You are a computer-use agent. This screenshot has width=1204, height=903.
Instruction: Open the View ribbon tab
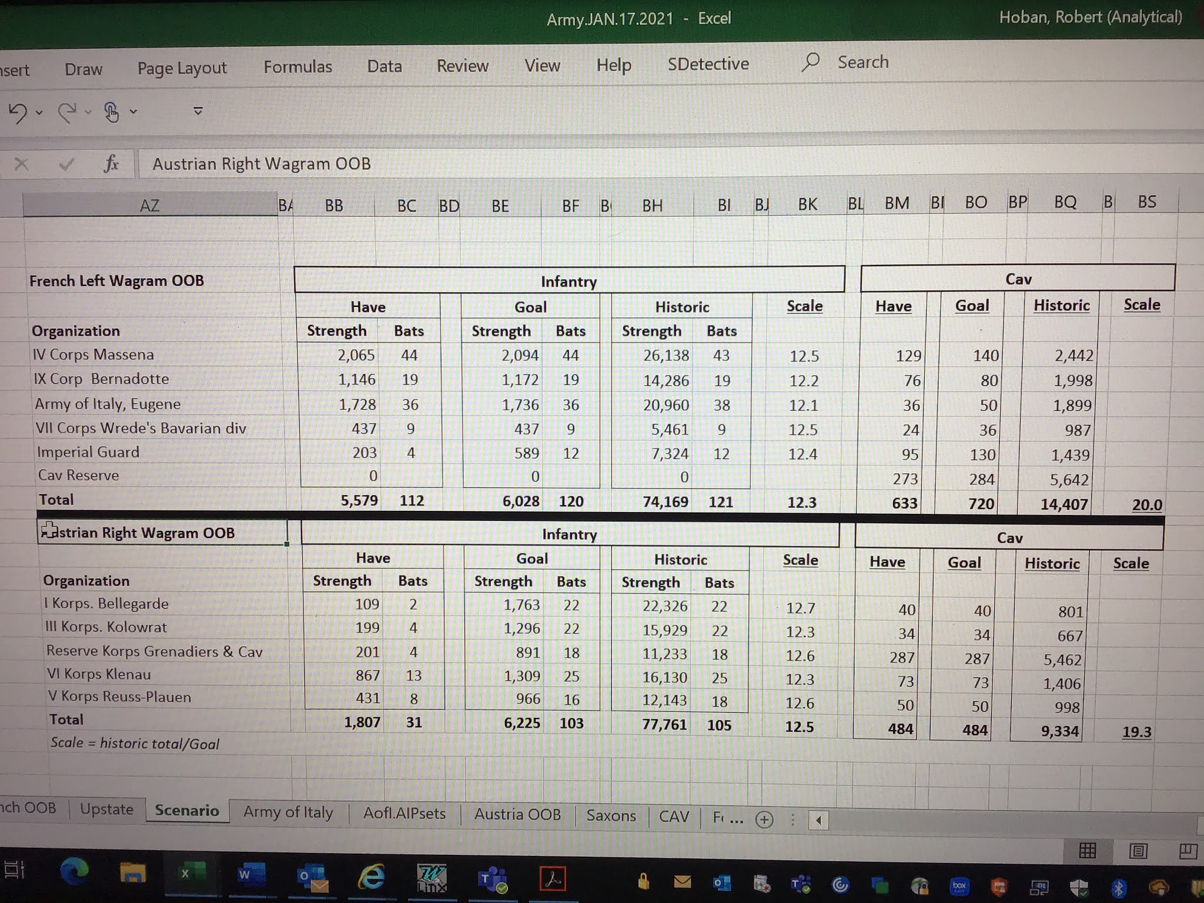point(542,65)
